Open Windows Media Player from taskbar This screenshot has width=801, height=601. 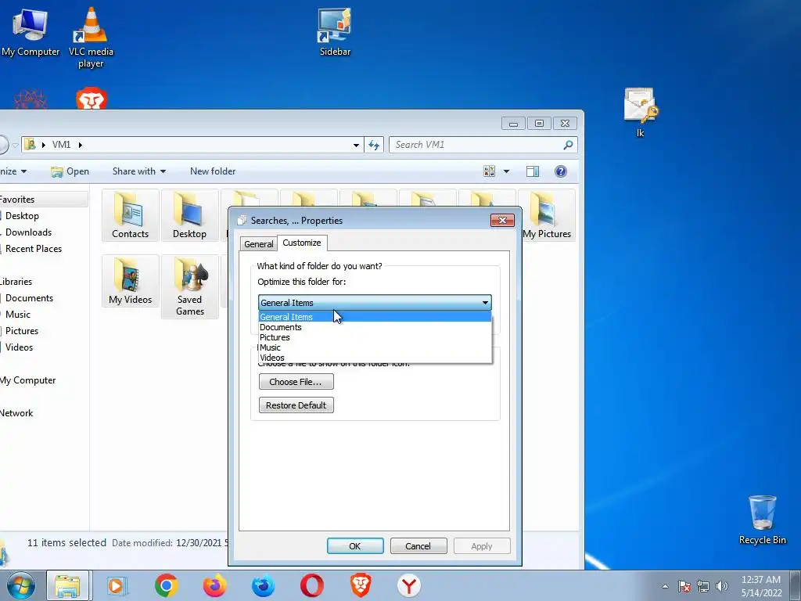(x=117, y=585)
